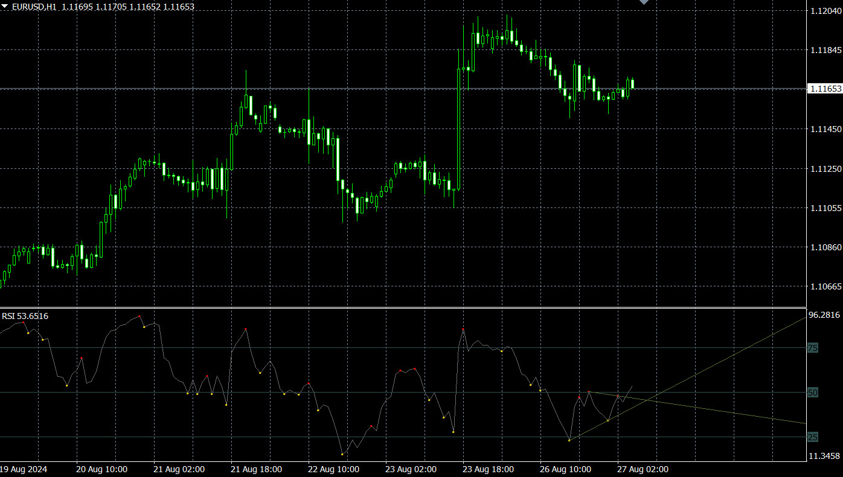Click the 19 Aug 2024 date label
The image size is (843, 477).
(24, 469)
